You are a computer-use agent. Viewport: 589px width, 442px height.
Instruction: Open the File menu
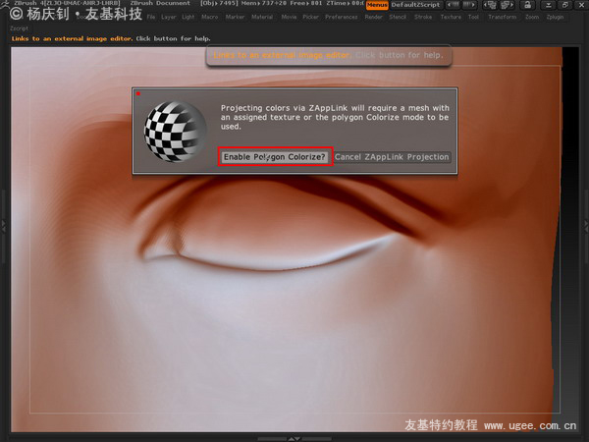pyautogui.click(x=151, y=17)
